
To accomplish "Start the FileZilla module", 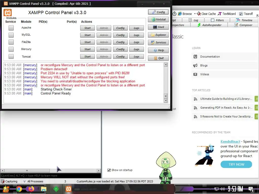I will (x=87, y=42).
